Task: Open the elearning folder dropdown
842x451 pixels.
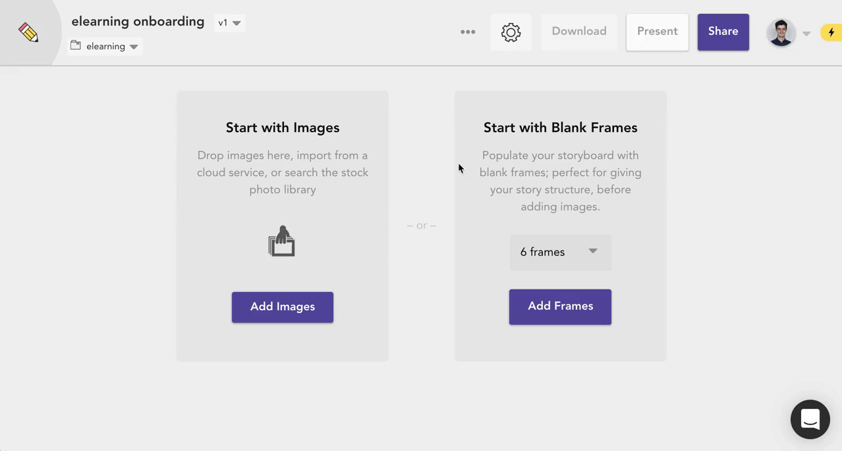Action: pyautogui.click(x=134, y=46)
